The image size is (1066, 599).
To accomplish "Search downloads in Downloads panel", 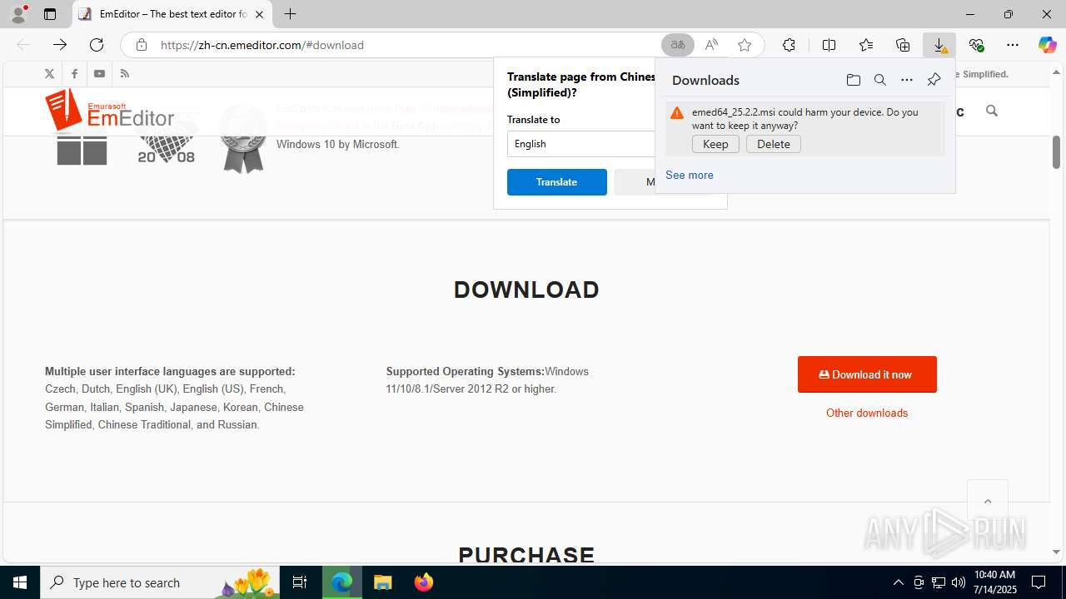I will pyautogui.click(x=879, y=80).
